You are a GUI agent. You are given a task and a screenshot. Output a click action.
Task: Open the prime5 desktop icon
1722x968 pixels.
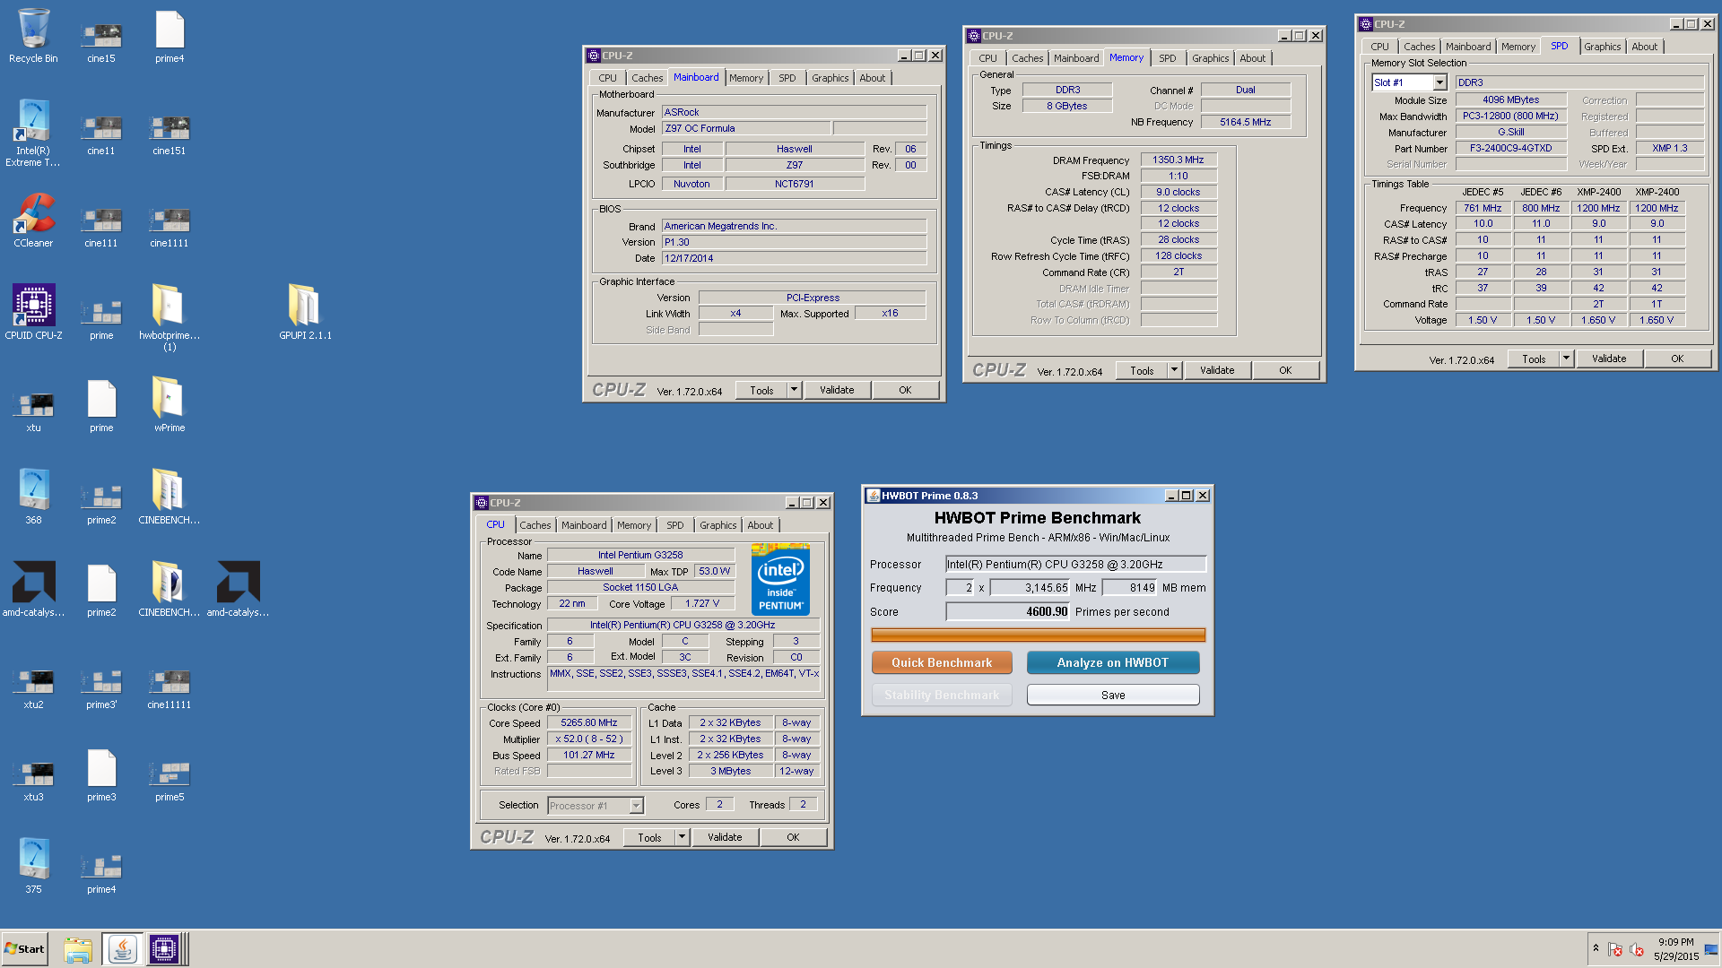click(169, 781)
